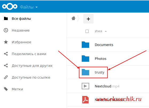Image resolution: width=149 pixels, height=108 pixels.
Task: Click the black folder icon beside Все файлы
Action: [x=6, y=18]
